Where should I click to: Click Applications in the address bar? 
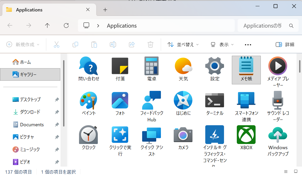pos(122,26)
